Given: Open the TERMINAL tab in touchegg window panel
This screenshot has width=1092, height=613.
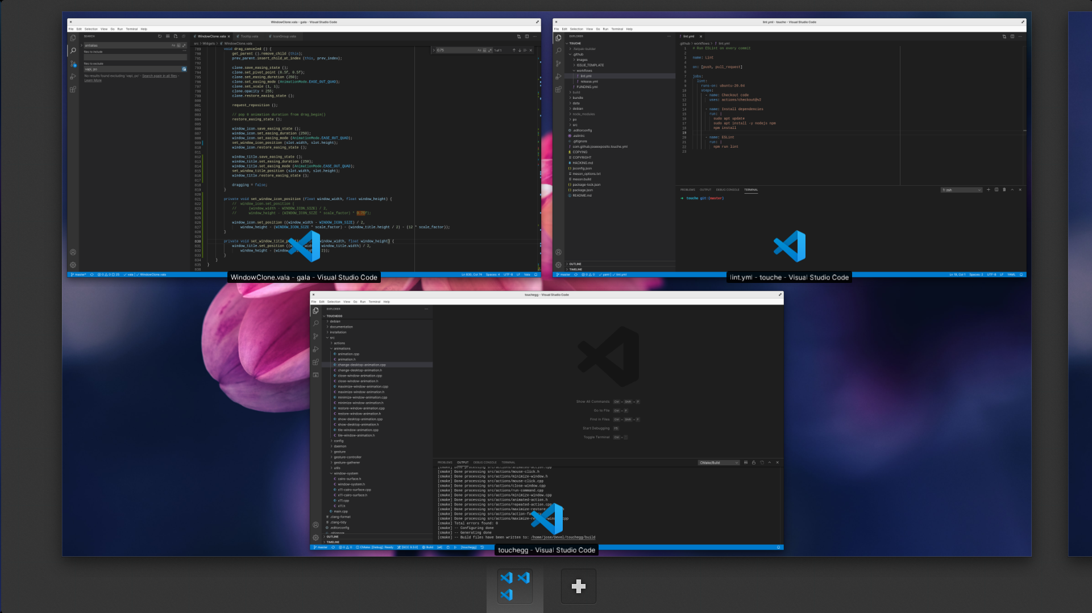Looking at the screenshot, I should [x=508, y=462].
